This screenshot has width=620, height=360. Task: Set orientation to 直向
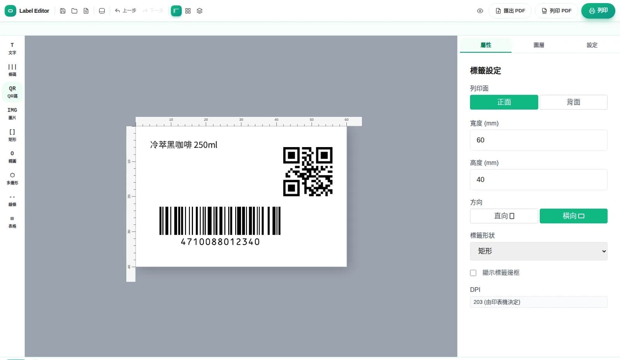pos(504,216)
